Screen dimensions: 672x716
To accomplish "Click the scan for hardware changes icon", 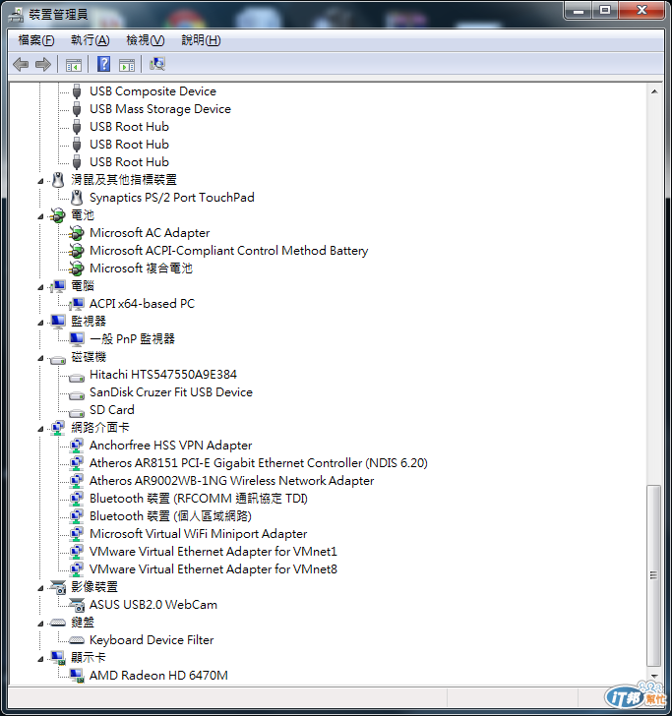I will point(157,64).
